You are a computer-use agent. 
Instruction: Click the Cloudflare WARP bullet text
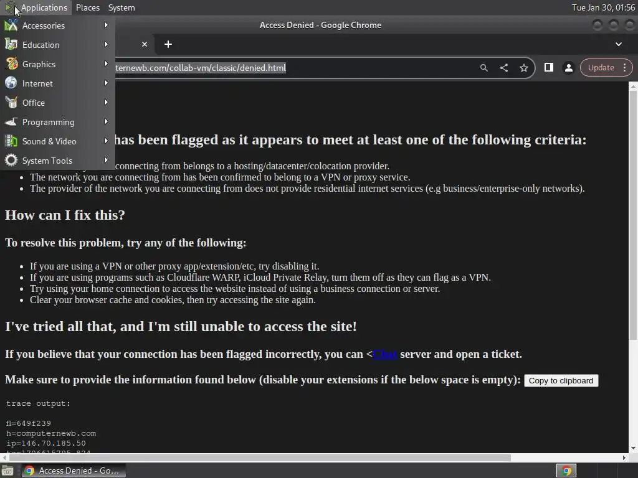coord(260,278)
